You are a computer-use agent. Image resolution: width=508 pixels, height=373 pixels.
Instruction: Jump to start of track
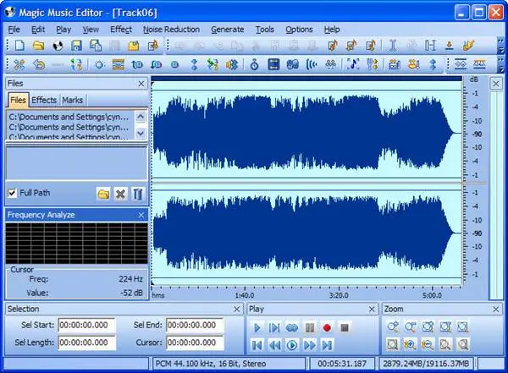coord(257,345)
